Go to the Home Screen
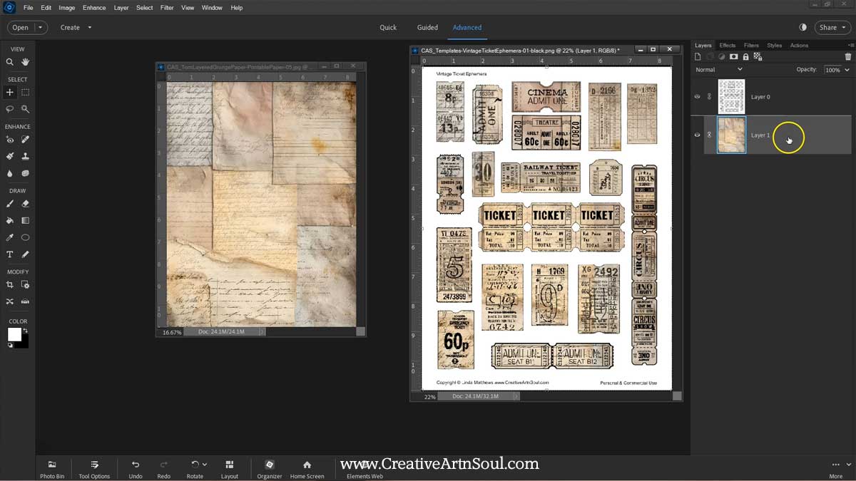 click(x=307, y=469)
